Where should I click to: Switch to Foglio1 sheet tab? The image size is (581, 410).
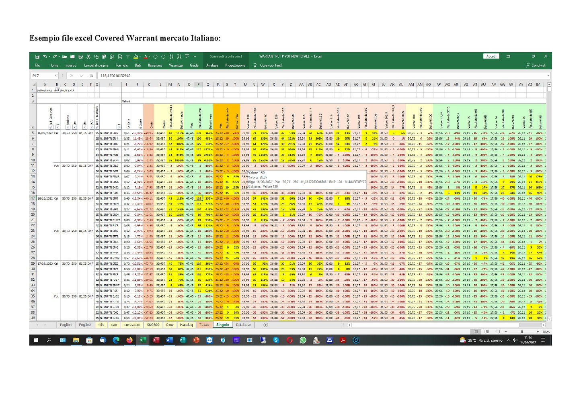click(66, 325)
